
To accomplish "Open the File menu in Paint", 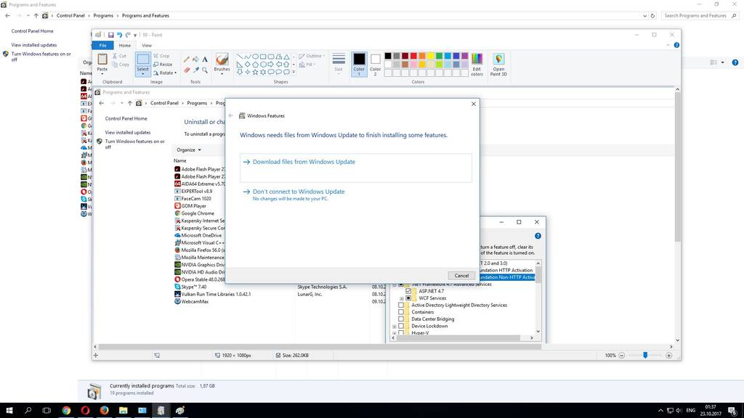I will tap(102, 45).
